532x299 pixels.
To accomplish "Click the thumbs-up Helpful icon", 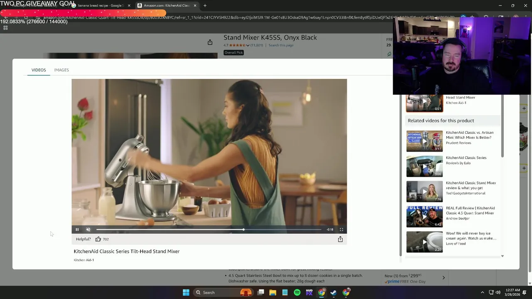I will [x=98, y=239].
